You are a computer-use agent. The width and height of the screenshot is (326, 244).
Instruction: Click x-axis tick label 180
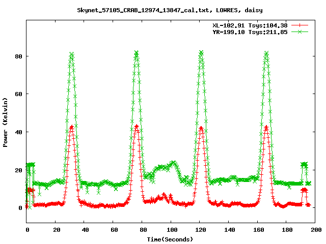tap(287, 230)
